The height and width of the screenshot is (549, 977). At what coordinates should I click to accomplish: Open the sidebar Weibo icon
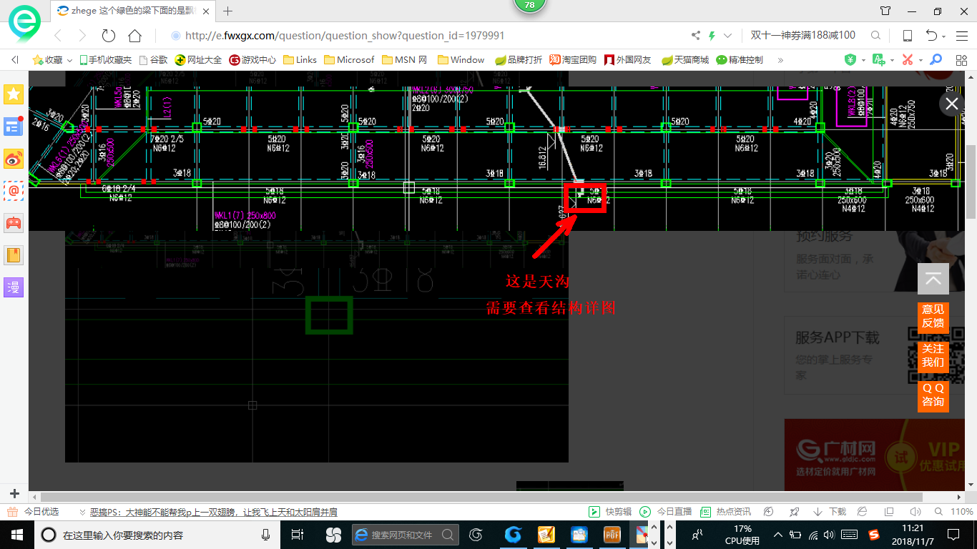tap(14, 159)
